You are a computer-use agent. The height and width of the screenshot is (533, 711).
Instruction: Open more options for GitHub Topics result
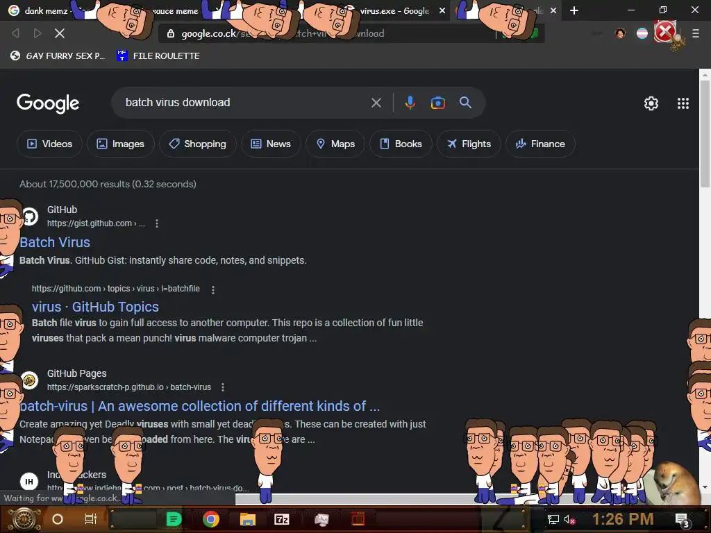click(213, 289)
